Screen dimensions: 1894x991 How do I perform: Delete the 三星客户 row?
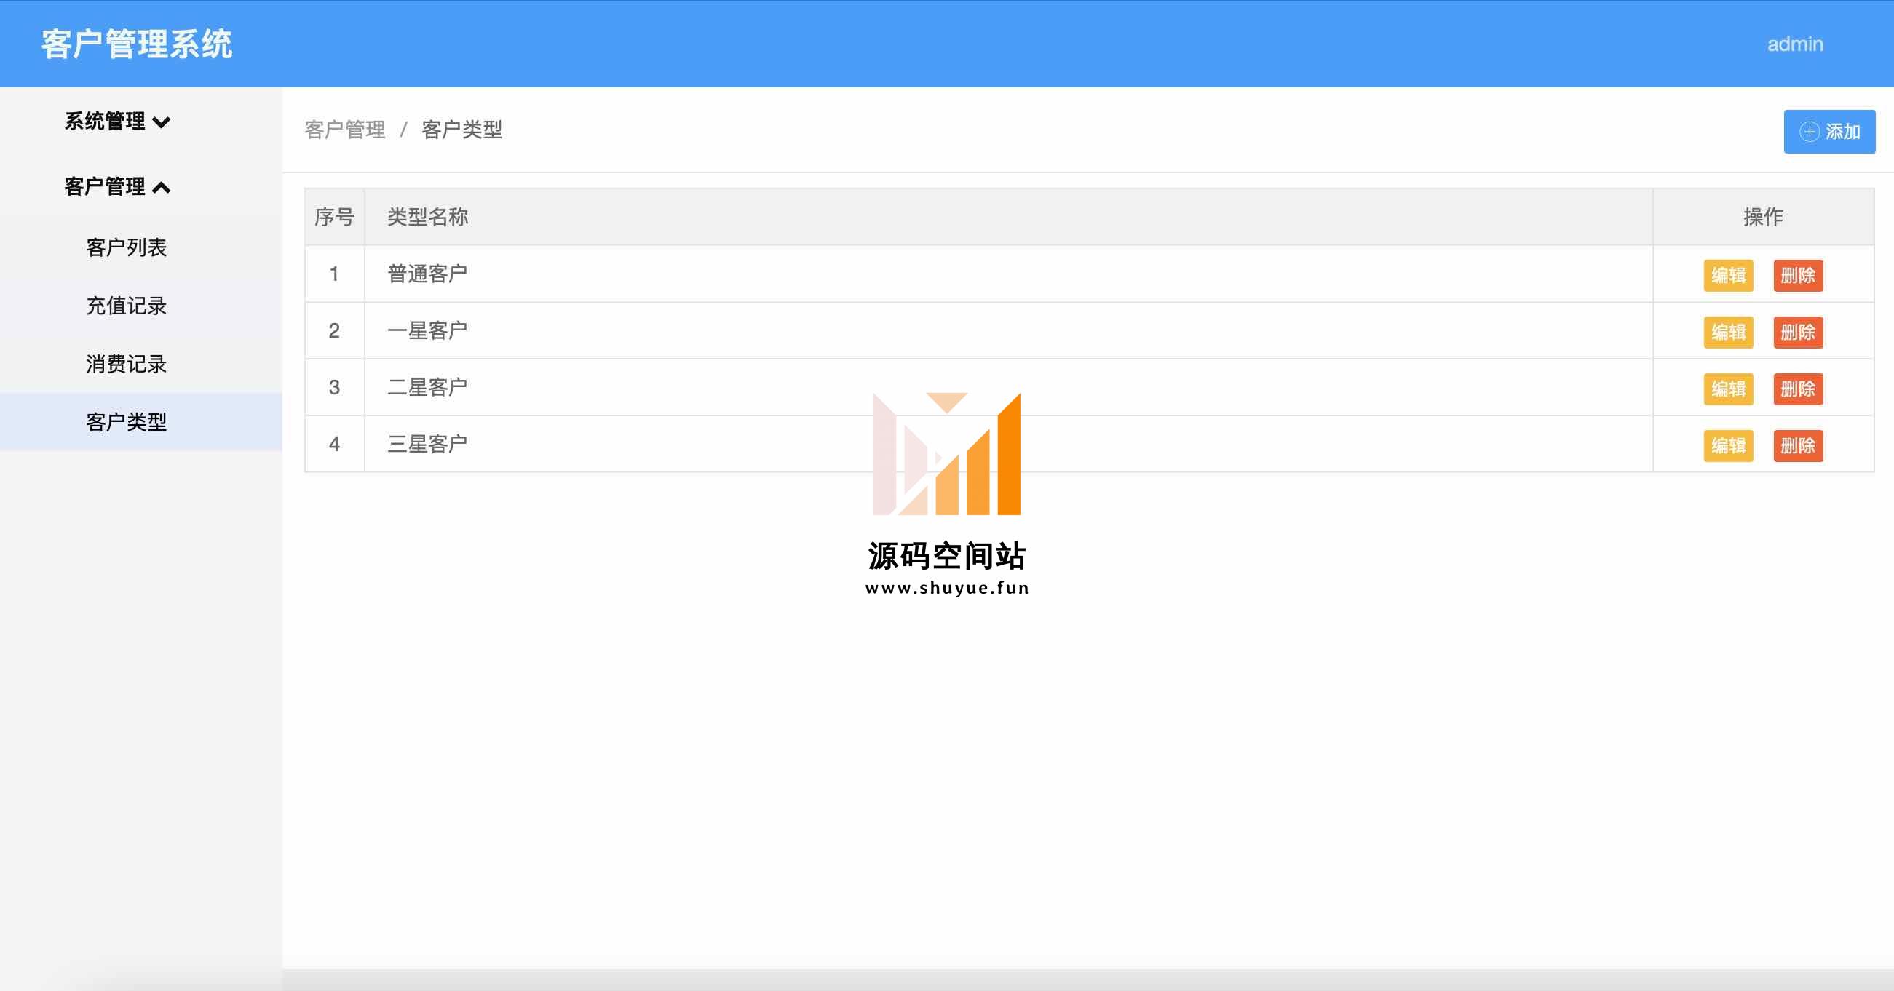coord(1798,445)
